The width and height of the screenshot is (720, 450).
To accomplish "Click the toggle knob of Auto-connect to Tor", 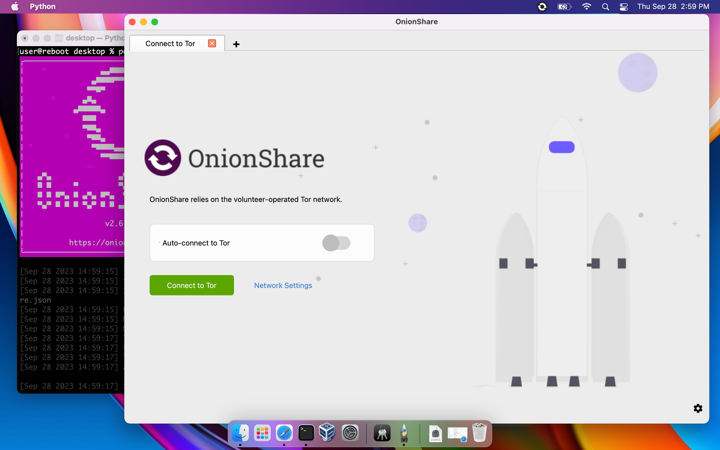I will 331,243.
